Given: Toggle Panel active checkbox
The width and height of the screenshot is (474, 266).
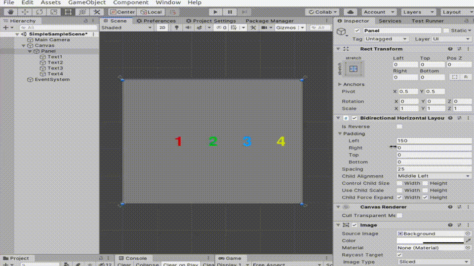Looking at the screenshot, I should pos(357,31).
